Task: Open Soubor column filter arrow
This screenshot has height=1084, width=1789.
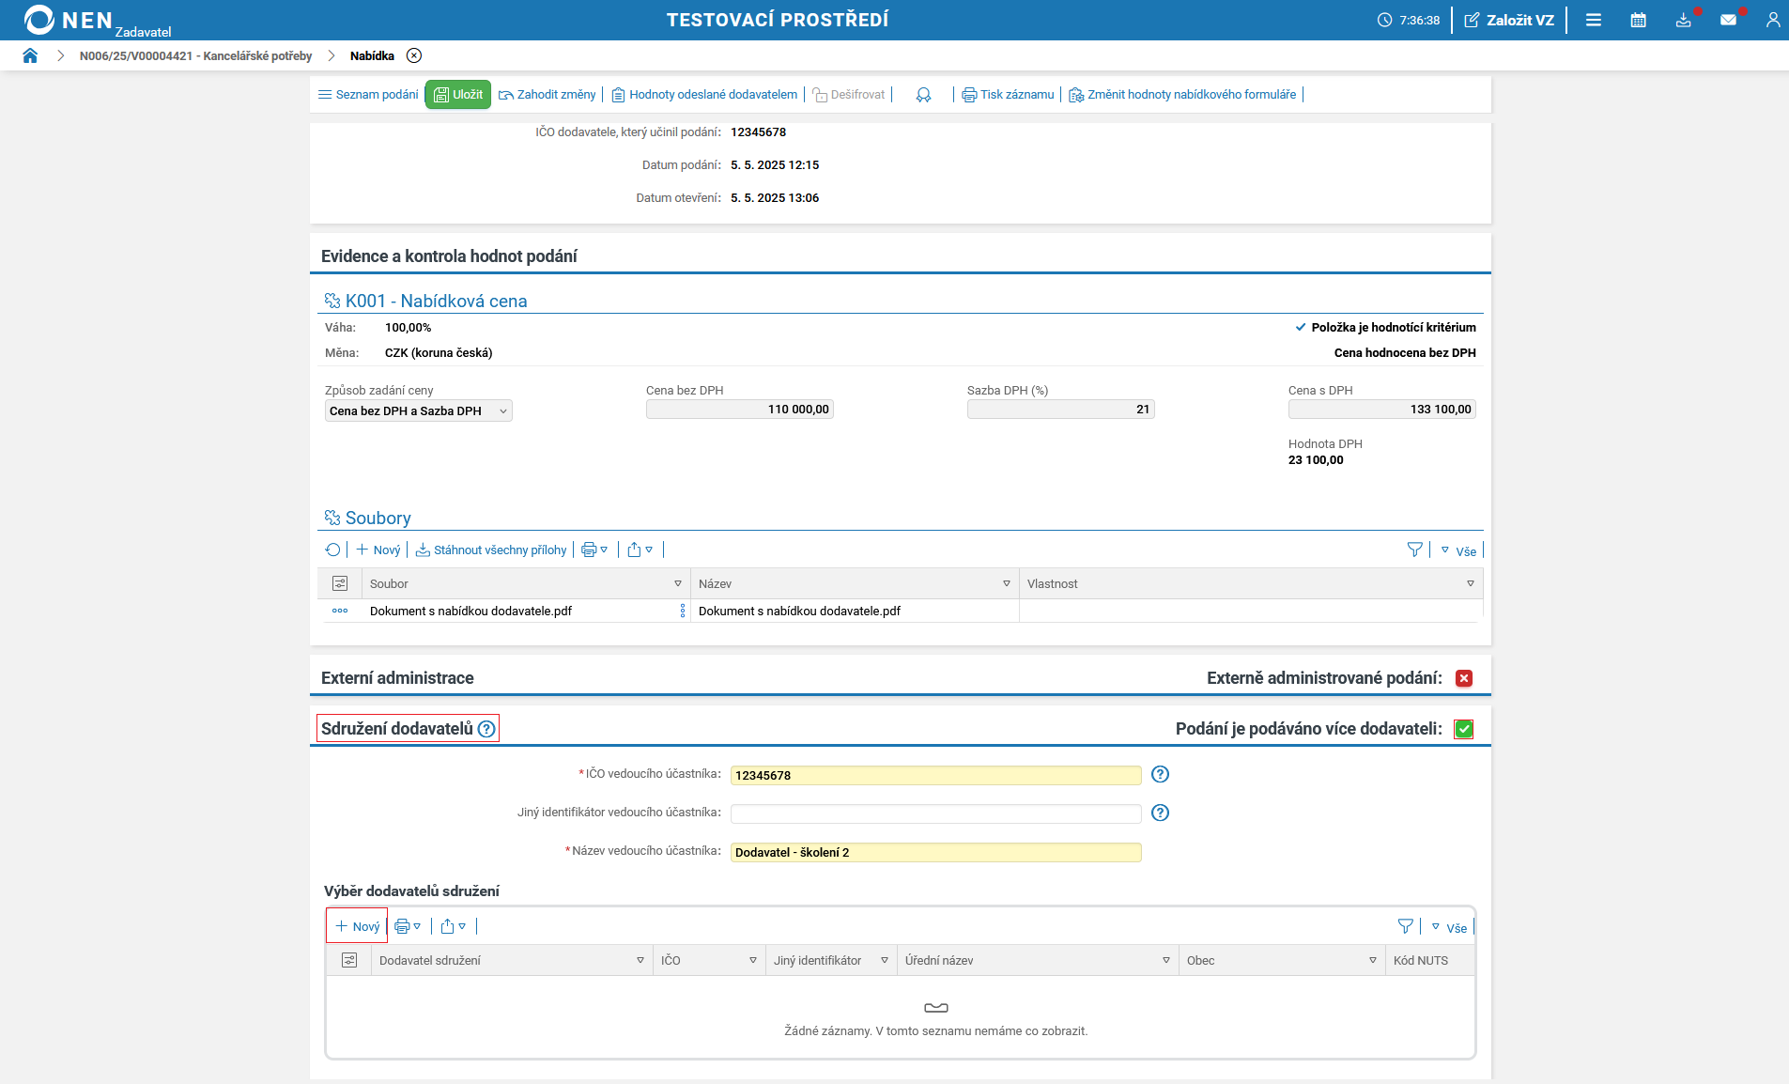Action: 677,584
